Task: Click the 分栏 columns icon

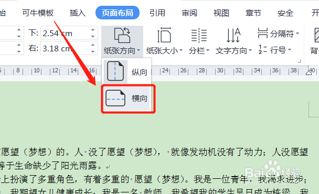Action: (x=199, y=35)
